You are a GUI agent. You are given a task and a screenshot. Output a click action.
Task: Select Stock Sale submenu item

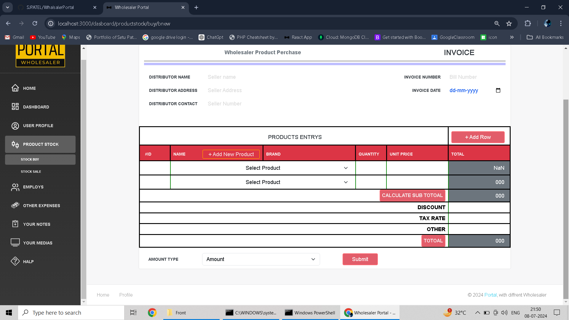click(31, 172)
